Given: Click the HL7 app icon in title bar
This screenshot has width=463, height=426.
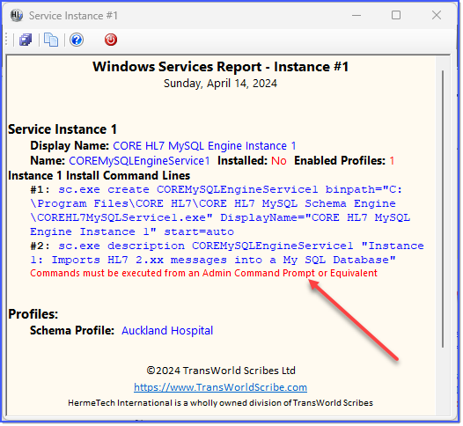Looking at the screenshot, I should (16, 15).
